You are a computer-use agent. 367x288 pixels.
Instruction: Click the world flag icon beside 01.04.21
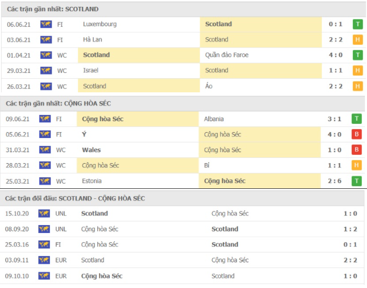pyautogui.click(x=46, y=55)
